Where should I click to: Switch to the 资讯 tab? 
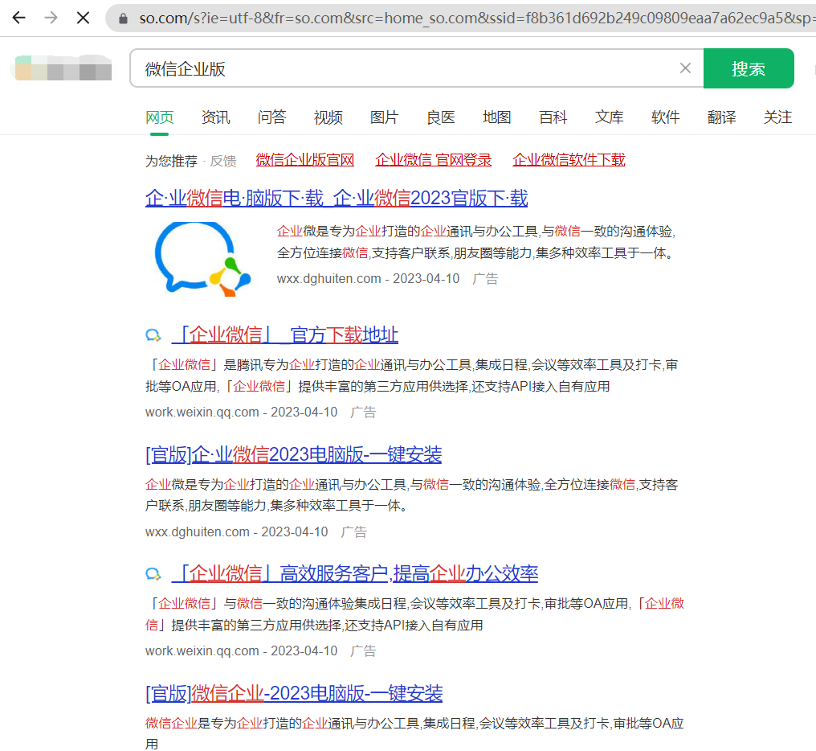215,117
